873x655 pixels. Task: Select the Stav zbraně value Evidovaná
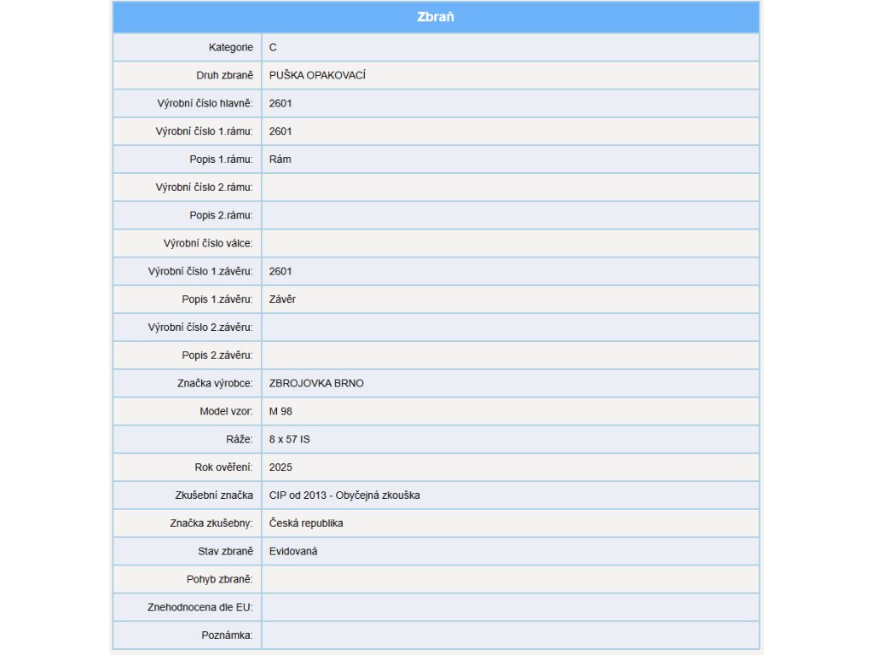coord(293,551)
